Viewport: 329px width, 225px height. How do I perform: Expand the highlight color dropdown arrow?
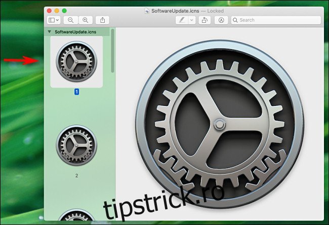click(192, 20)
